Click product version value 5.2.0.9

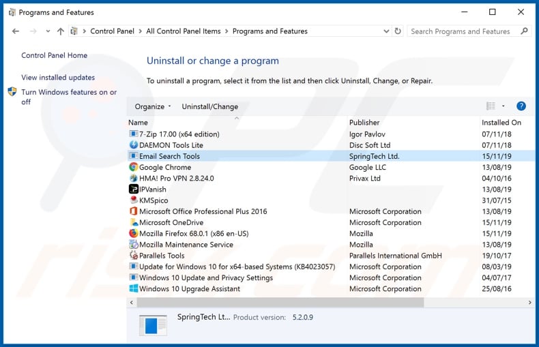click(302, 317)
